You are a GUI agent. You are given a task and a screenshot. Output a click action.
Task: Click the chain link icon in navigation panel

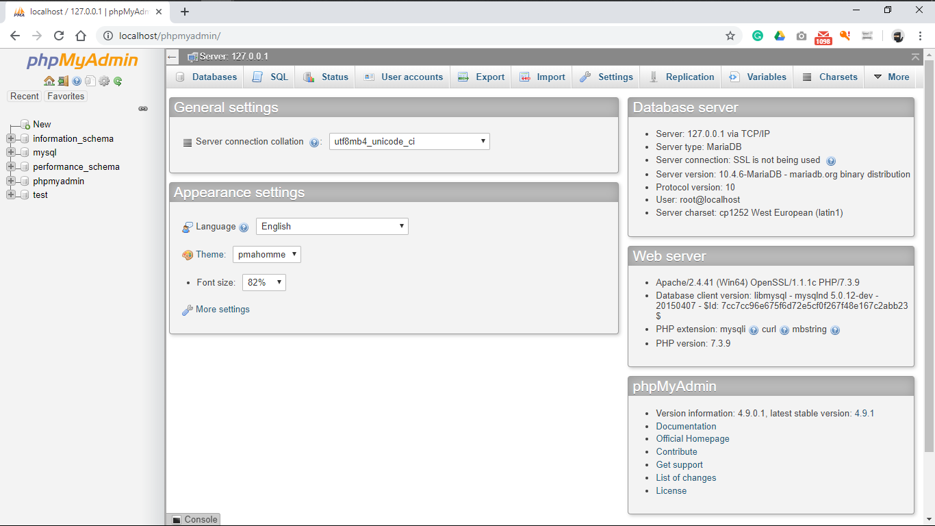point(143,109)
